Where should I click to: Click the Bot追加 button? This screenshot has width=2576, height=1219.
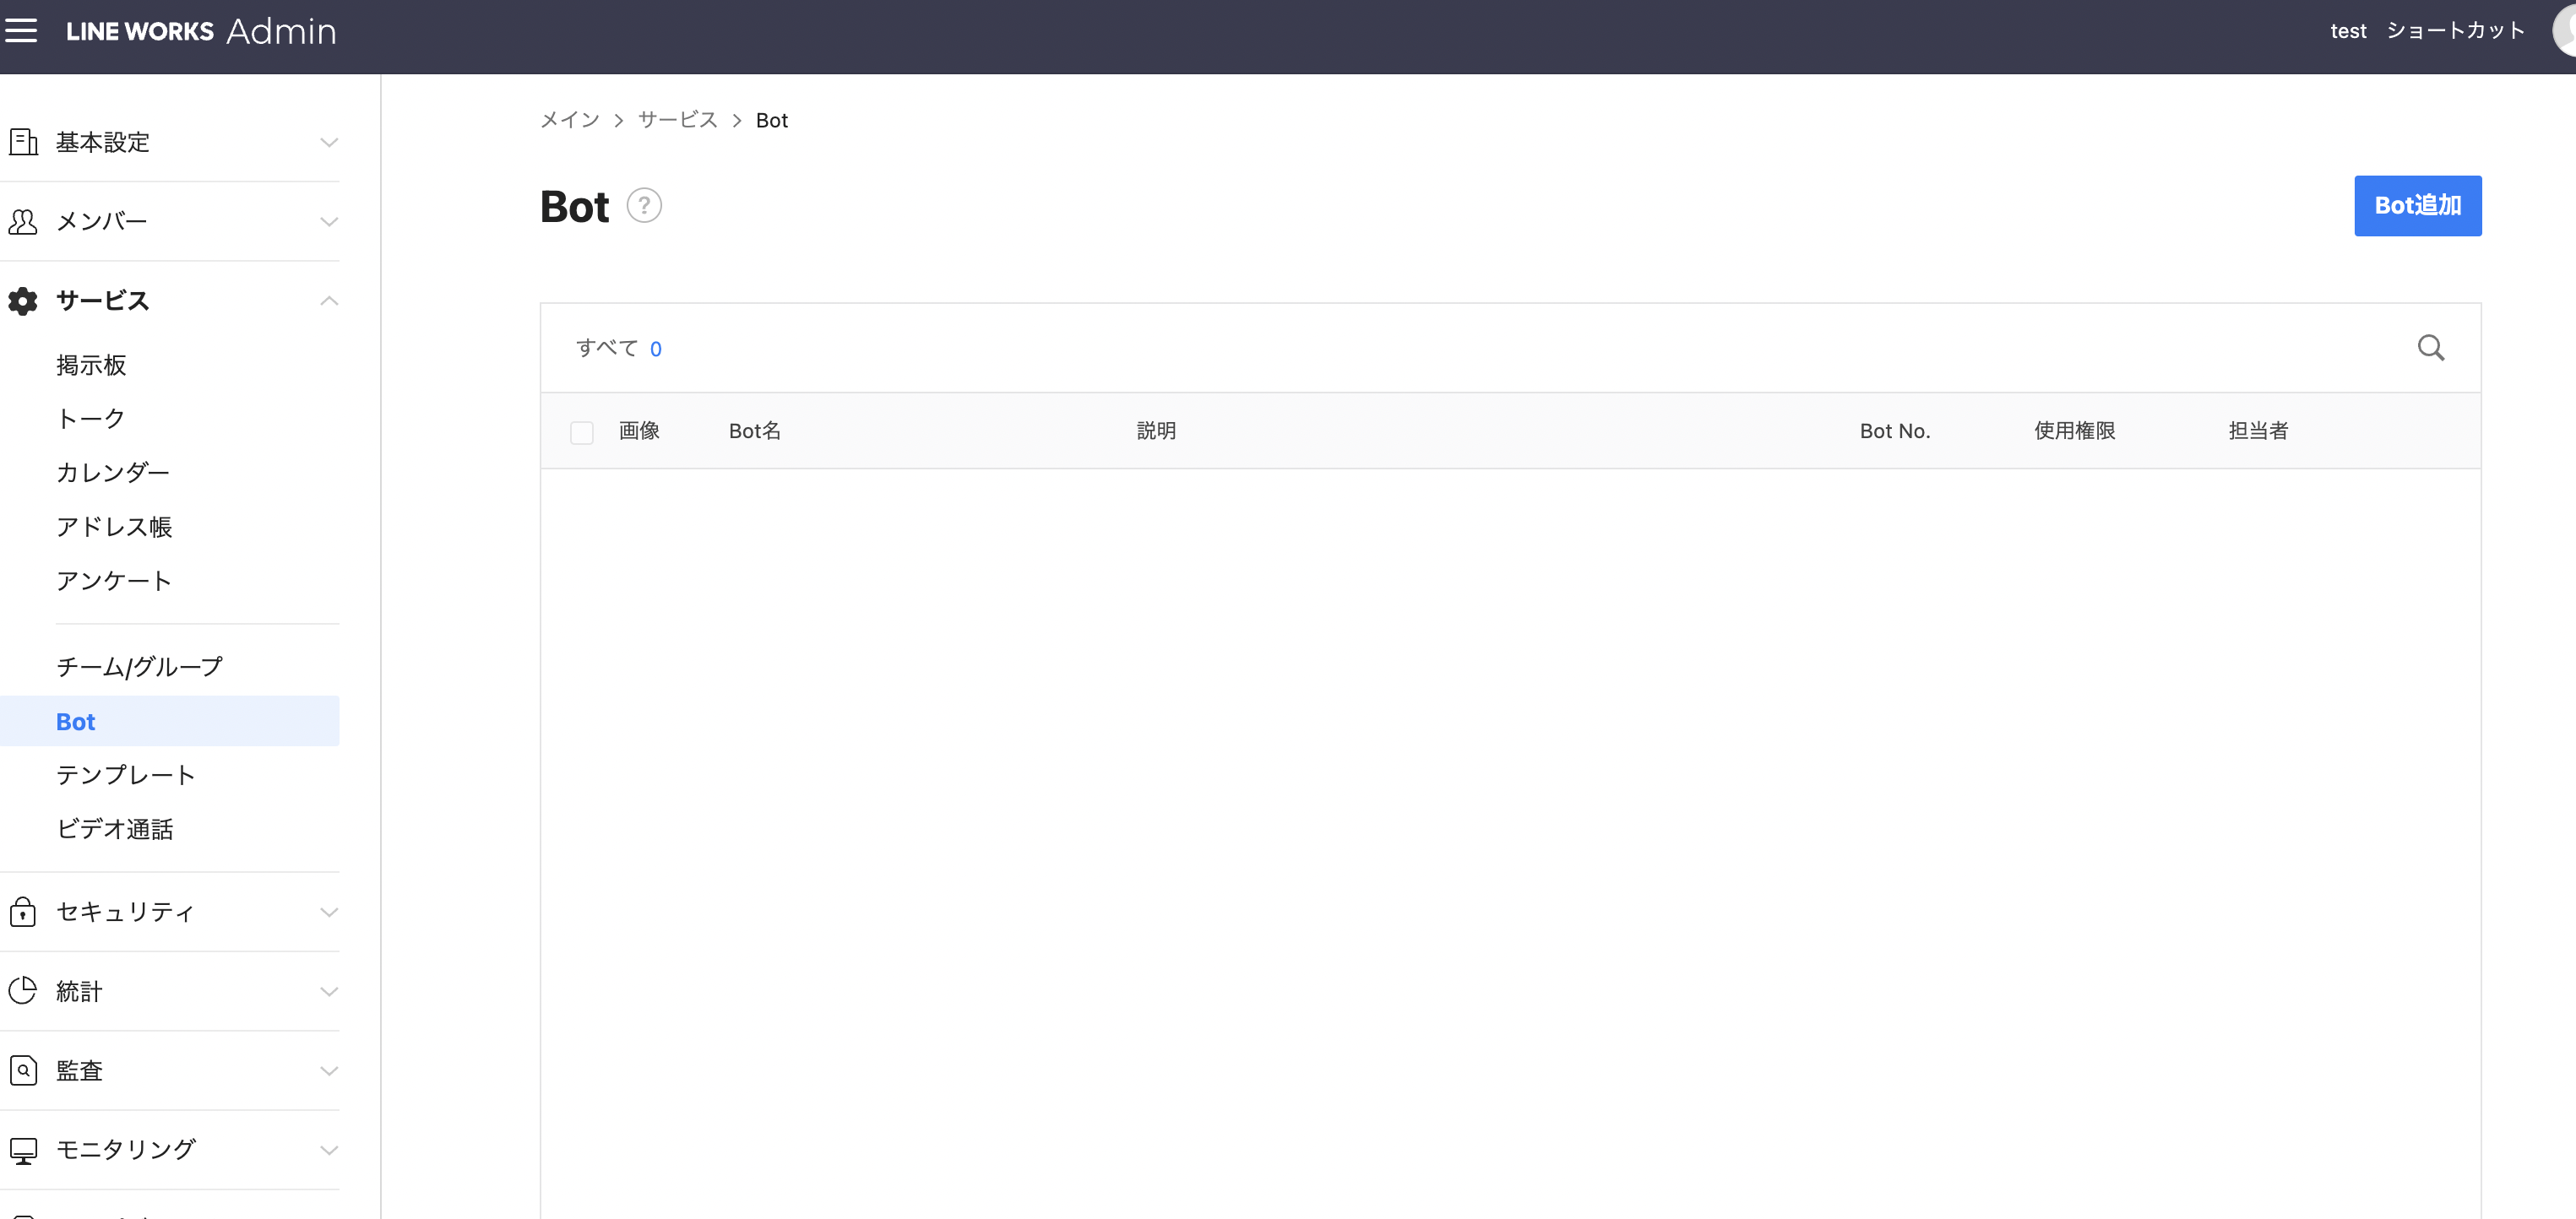click(2418, 205)
